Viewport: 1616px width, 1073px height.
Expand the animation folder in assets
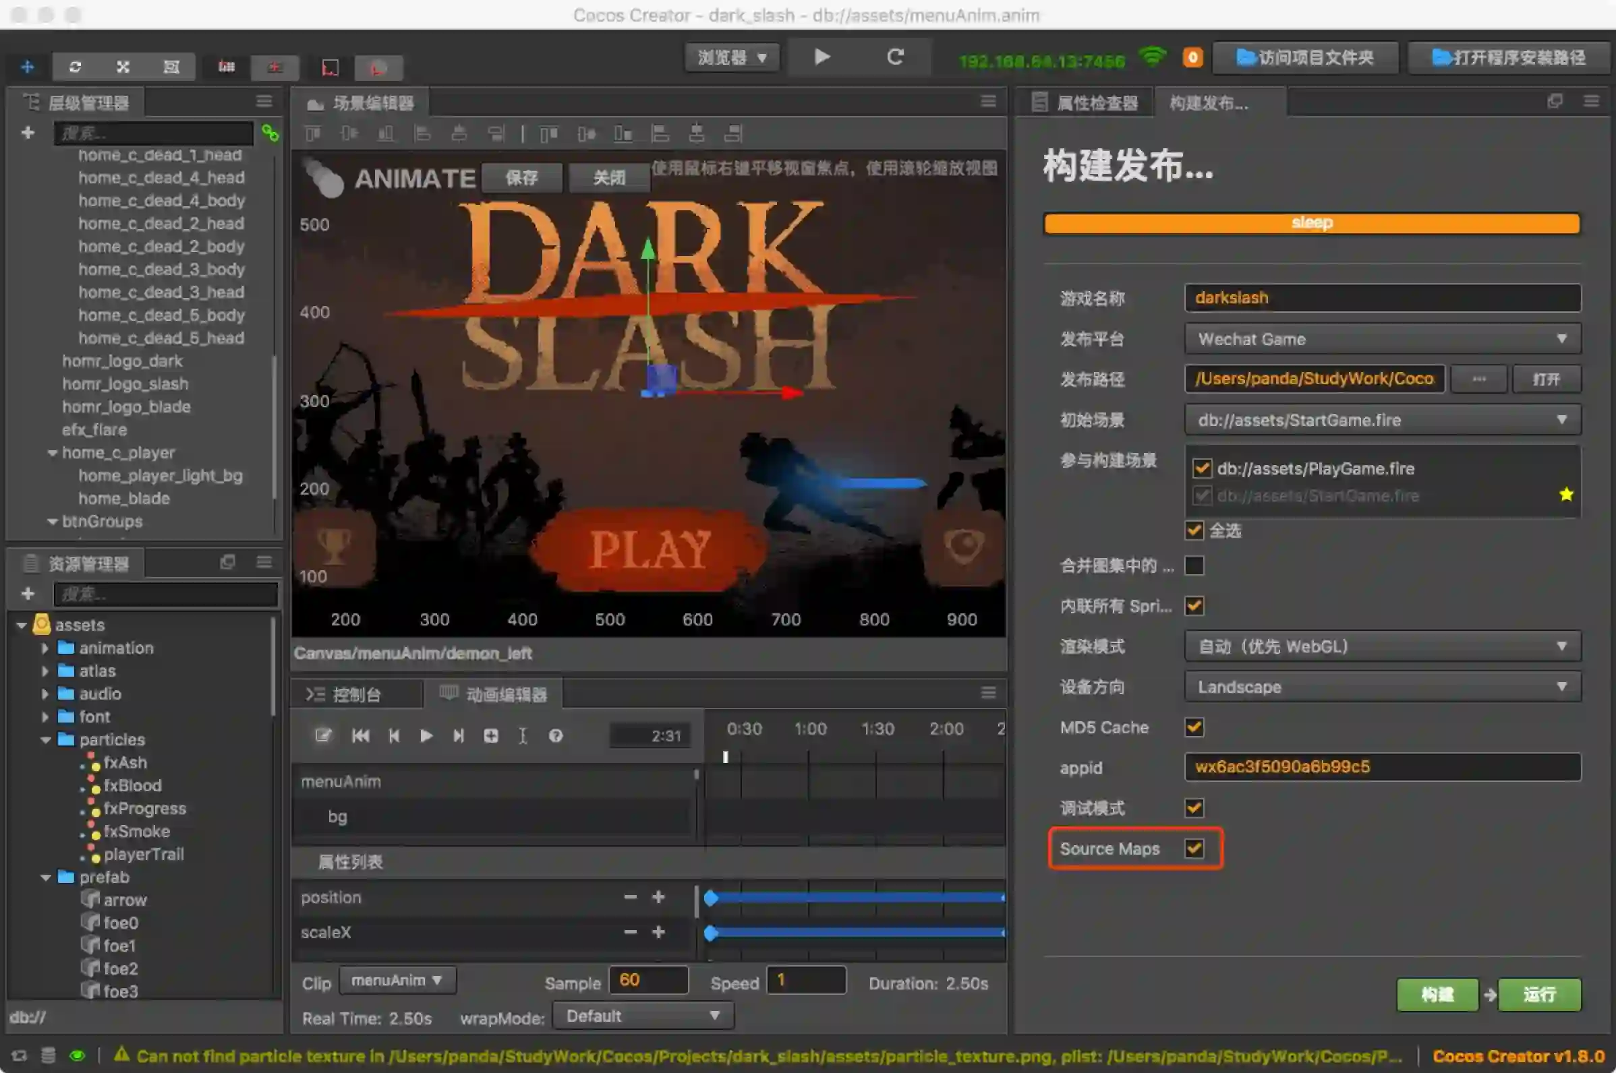click(x=45, y=648)
